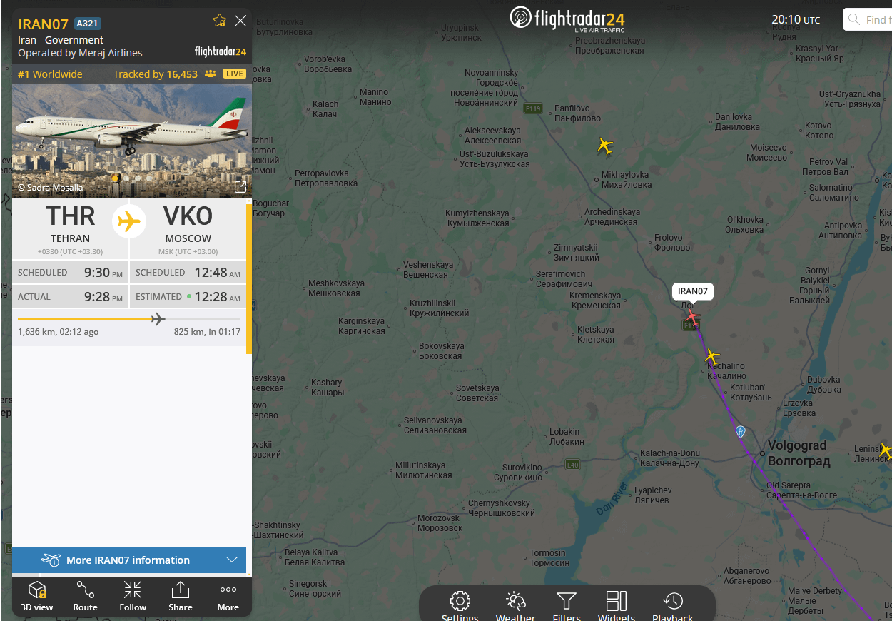Share this flight
Screen dimensions: 892x621
click(x=181, y=596)
